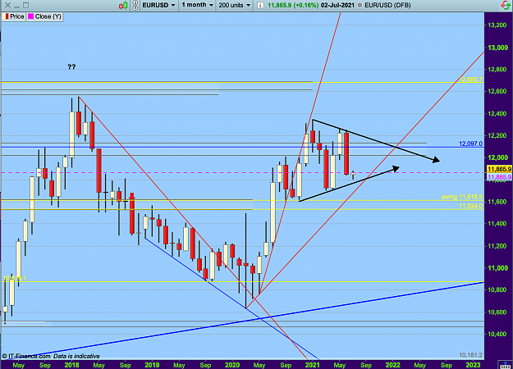The height and width of the screenshot is (369, 513).
Task: Click the 2023 time axis label
Action: (x=473, y=365)
